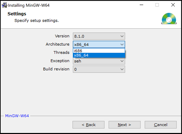The image size is (182, 134).
Task: Expand the Build revision dropdown
Action: 99,69
